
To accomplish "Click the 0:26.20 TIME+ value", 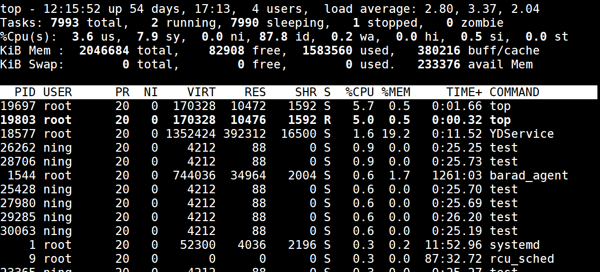I will [457, 217].
